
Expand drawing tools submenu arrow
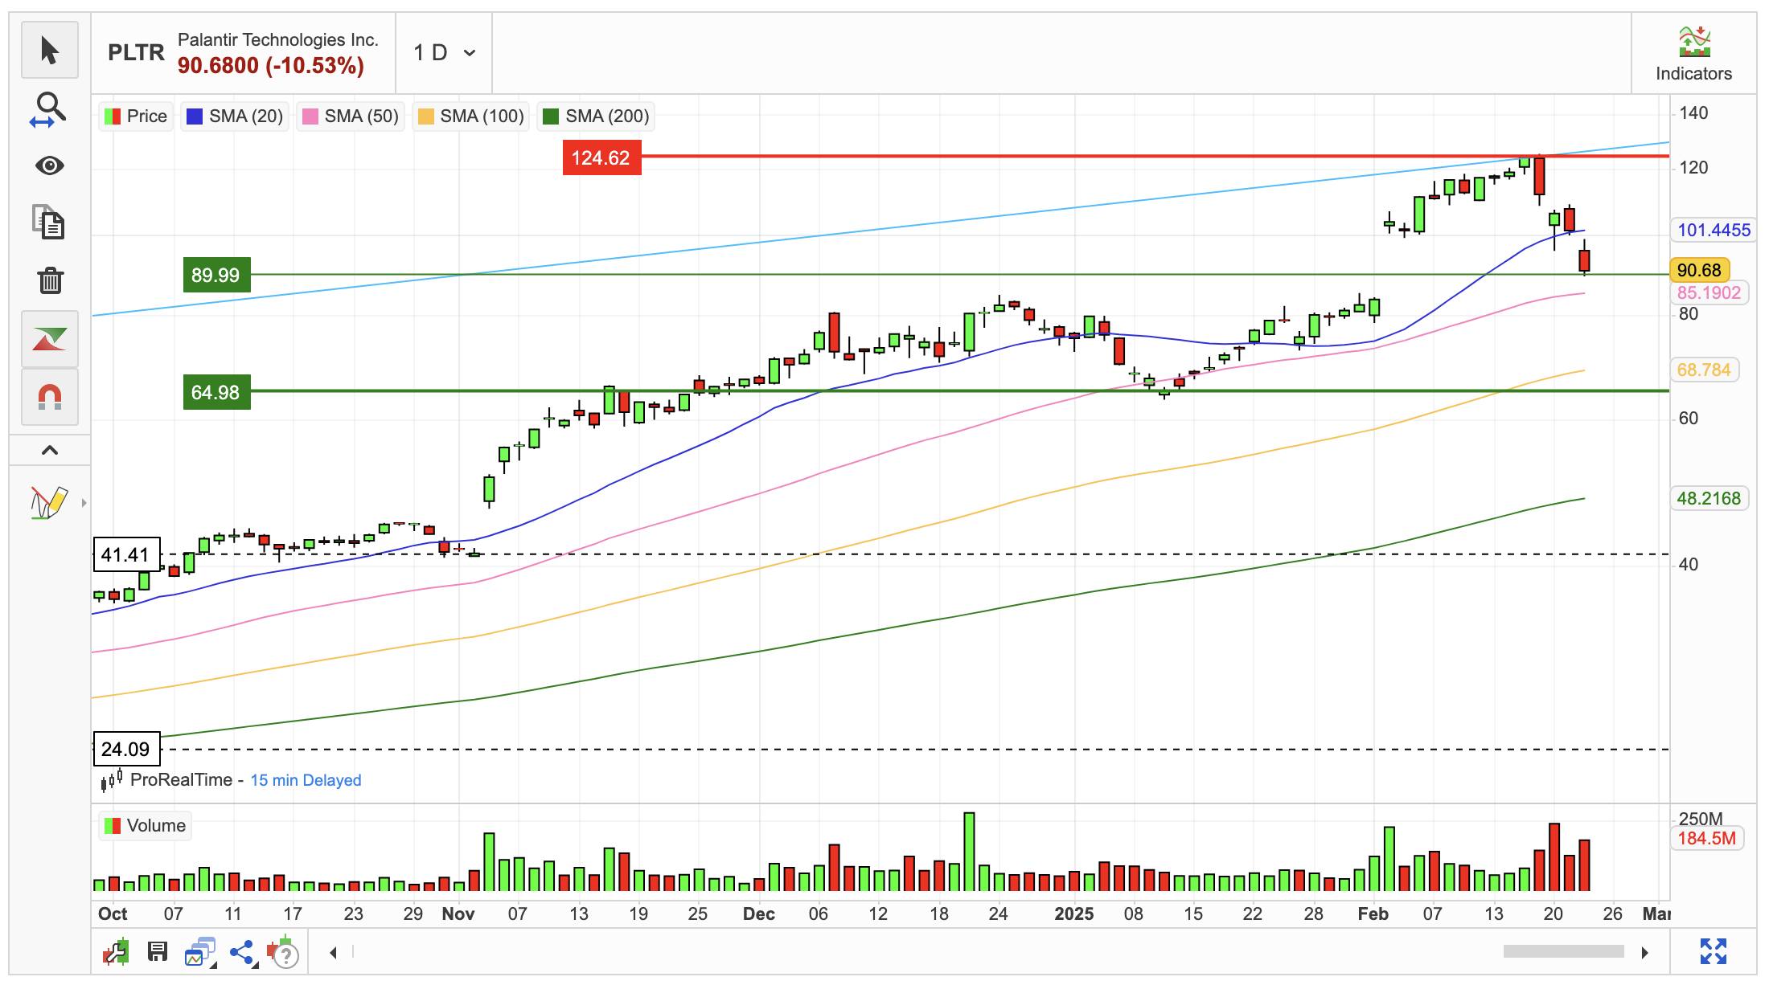[84, 503]
